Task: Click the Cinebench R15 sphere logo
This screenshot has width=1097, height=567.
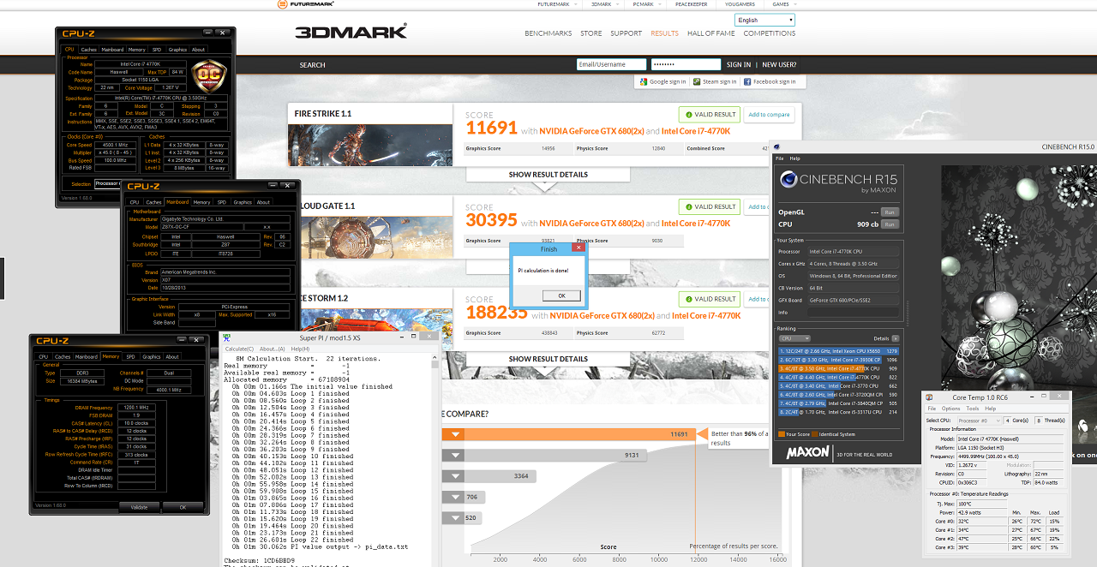Action: click(788, 181)
